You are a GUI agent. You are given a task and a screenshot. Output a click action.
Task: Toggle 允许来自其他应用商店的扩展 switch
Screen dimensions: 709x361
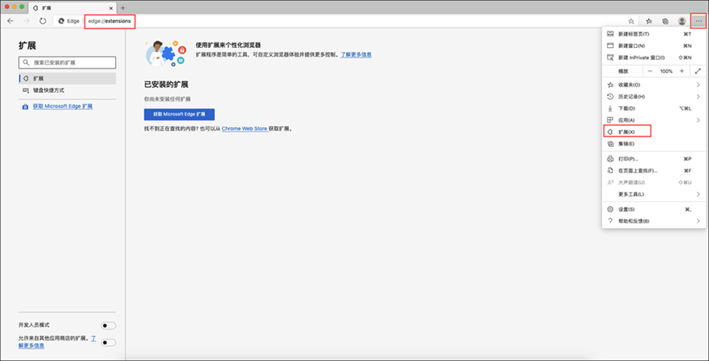tap(109, 342)
